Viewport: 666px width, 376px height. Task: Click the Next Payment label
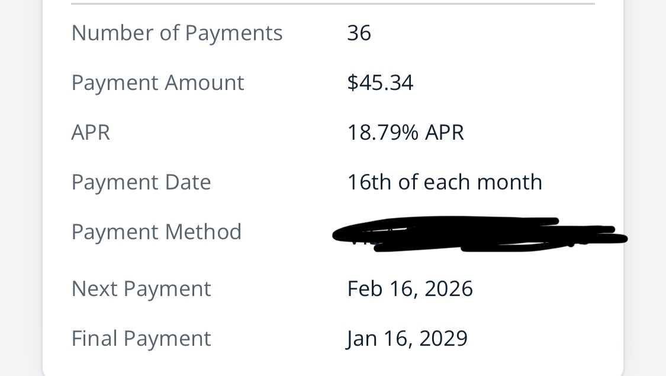pos(141,289)
